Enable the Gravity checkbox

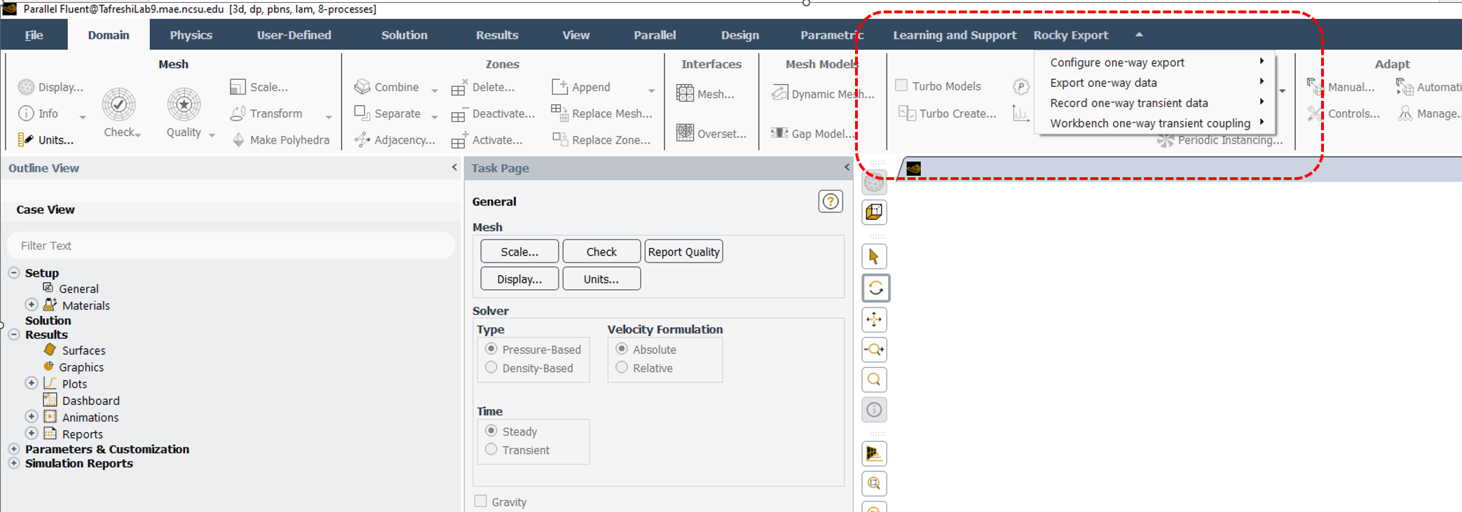(480, 501)
